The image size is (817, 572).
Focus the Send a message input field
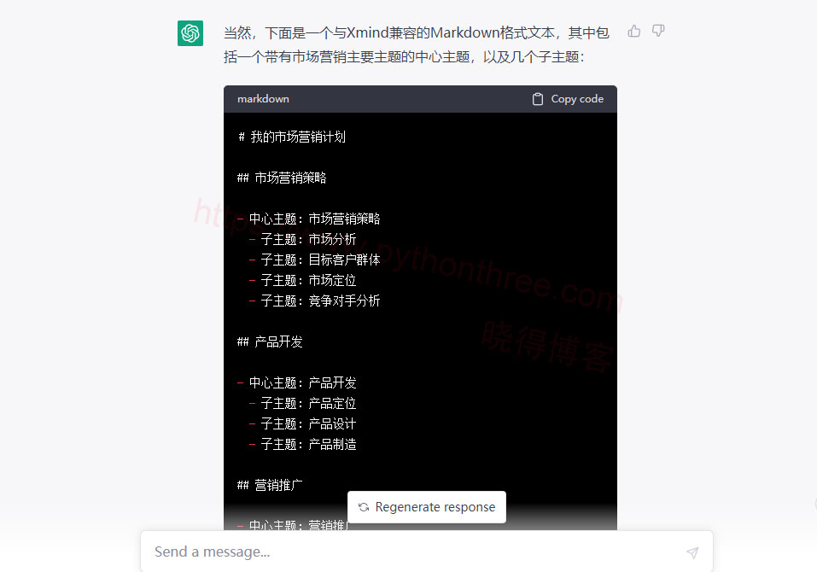427,552
